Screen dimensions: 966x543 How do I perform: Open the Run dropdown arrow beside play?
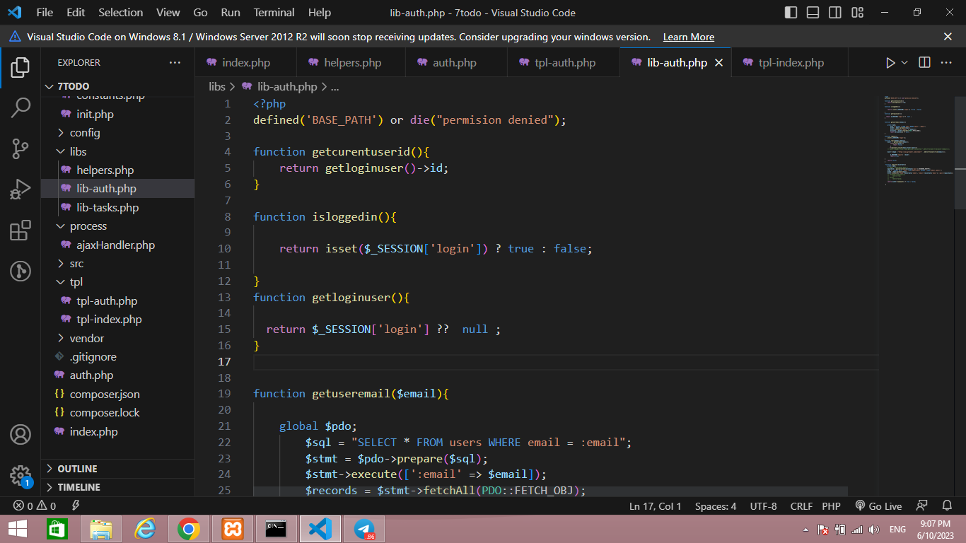(904, 63)
